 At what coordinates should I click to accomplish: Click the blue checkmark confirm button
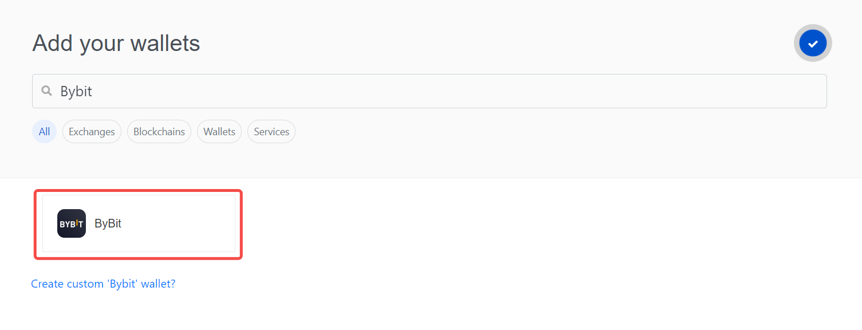tap(813, 43)
